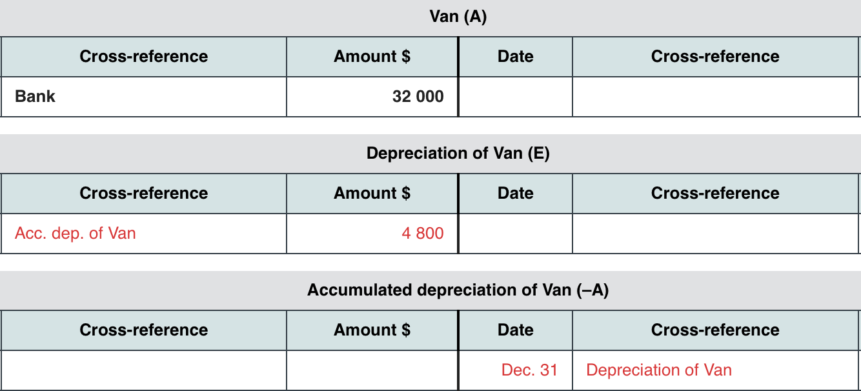Click the "Accumulated depreciation of Van (–A)" title

[x=458, y=290]
